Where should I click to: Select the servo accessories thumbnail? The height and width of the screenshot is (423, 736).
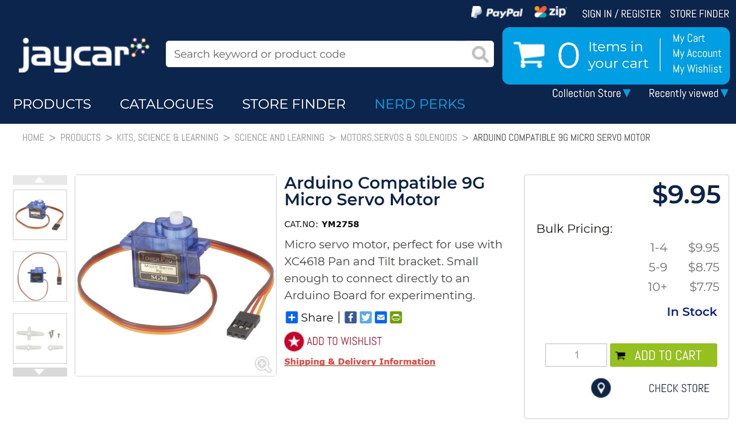(40, 338)
